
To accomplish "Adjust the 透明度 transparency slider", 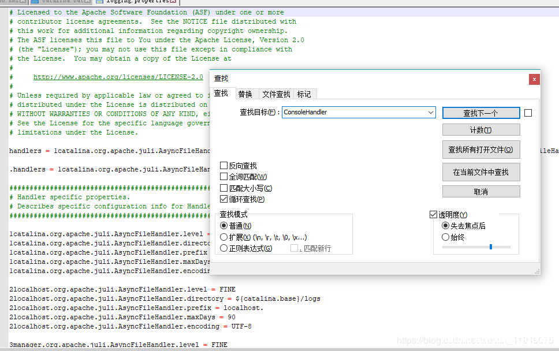I will click(x=490, y=247).
